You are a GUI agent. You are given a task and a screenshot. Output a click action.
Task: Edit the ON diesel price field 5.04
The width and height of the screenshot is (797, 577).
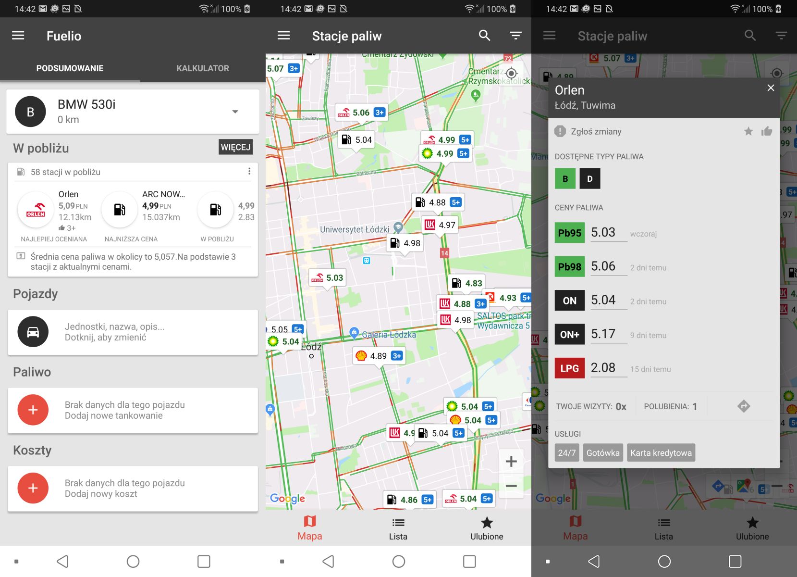point(609,301)
